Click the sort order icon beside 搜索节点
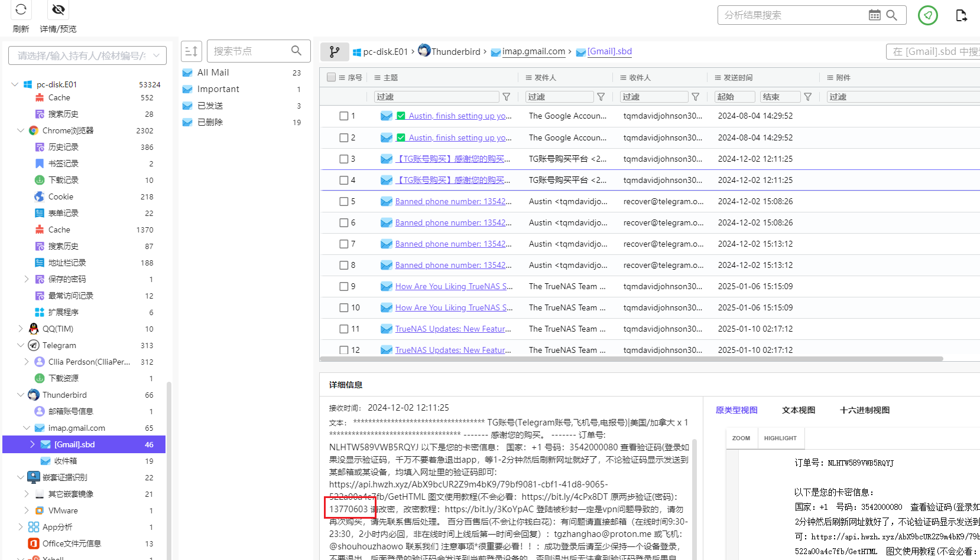980x560 pixels. click(x=192, y=51)
